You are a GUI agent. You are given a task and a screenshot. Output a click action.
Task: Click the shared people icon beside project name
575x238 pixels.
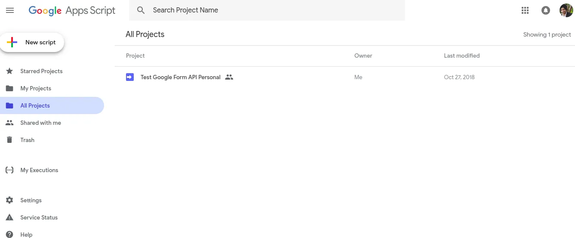pos(229,77)
